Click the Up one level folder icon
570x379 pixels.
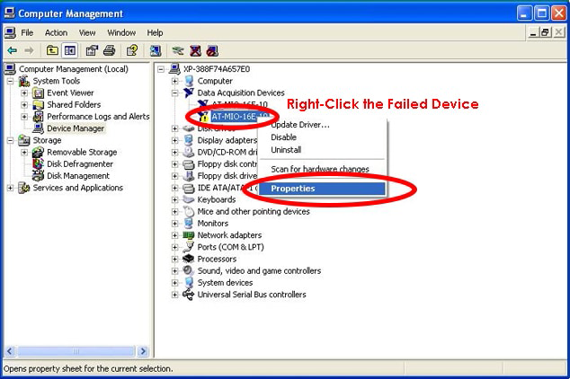52,50
